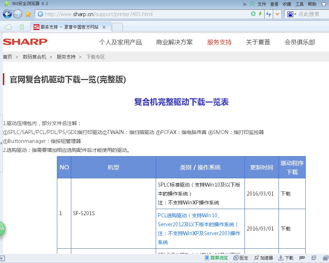Go back with the browser back arrow
The image size is (329, 263).
(x=8, y=14)
